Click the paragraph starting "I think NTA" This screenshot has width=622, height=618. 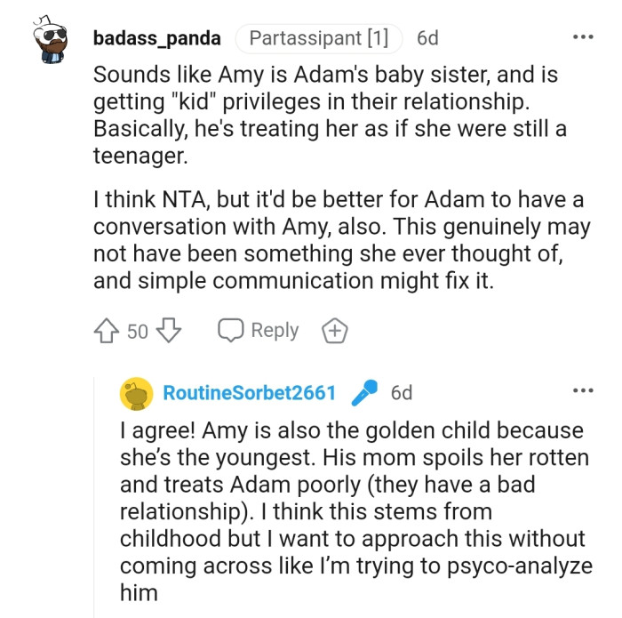point(342,241)
